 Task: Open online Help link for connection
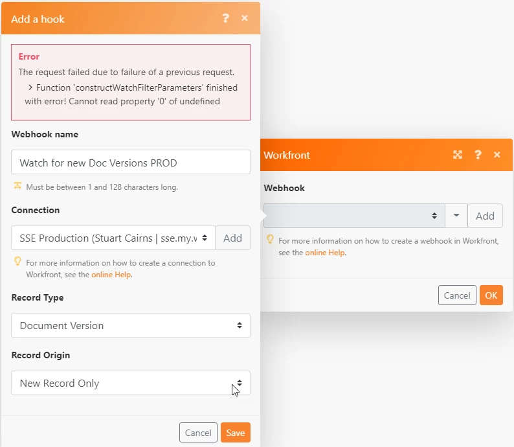[111, 275]
